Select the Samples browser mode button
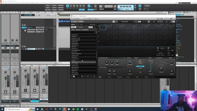This screenshot has width=197, height=111. [80, 27]
